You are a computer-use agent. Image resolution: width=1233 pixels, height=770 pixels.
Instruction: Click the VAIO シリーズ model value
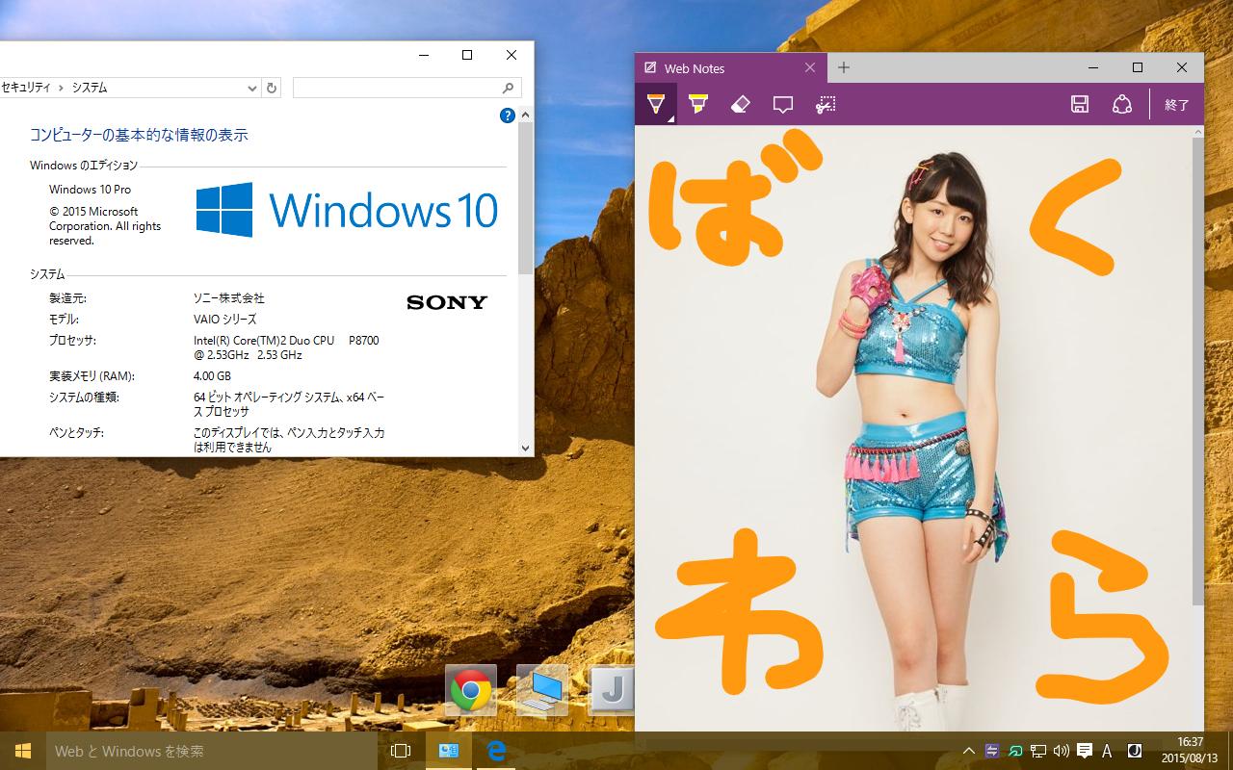(224, 320)
